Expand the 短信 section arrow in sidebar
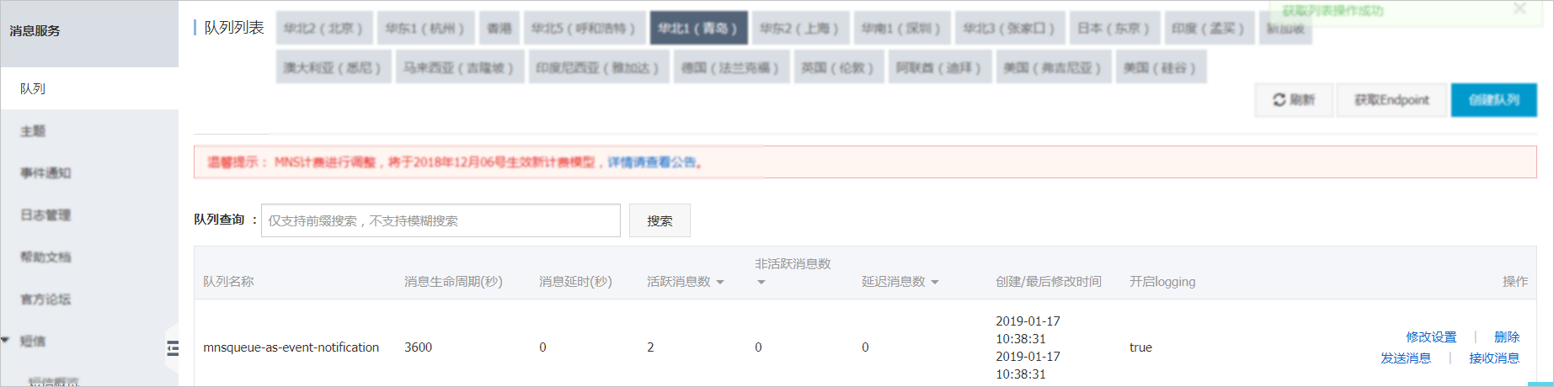 point(6,341)
